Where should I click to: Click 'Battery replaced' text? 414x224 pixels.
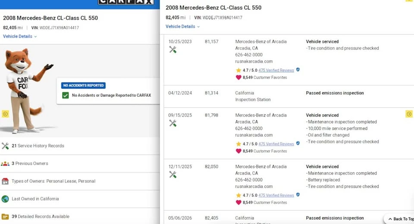click(324, 180)
